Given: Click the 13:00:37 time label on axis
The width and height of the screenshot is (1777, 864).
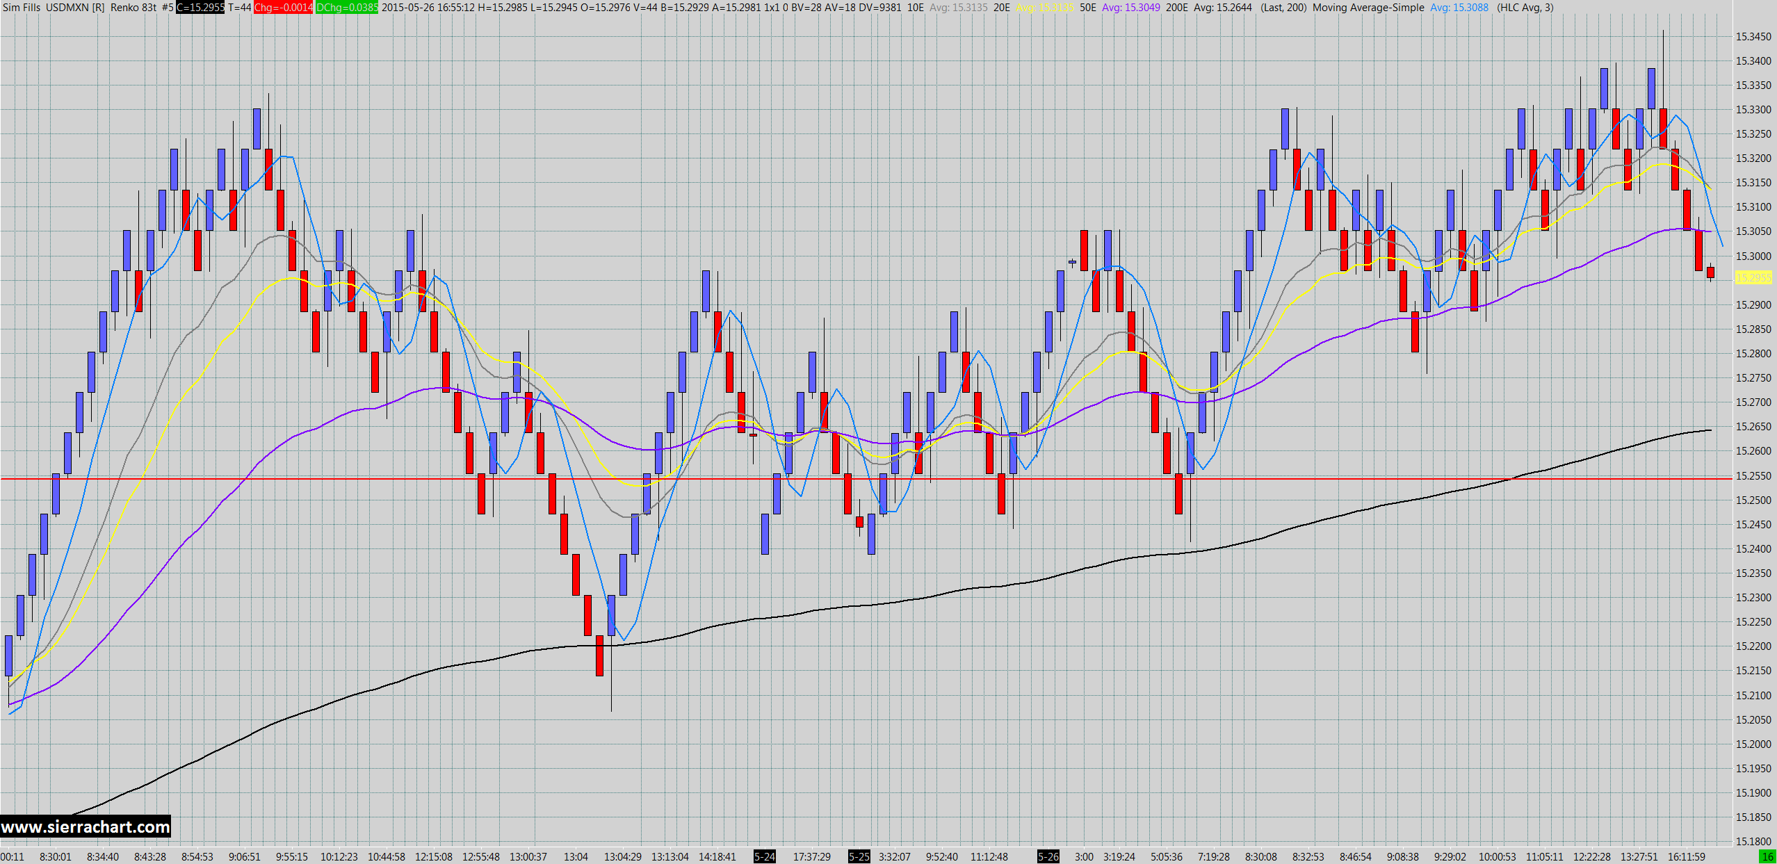Looking at the screenshot, I should [528, 856].
